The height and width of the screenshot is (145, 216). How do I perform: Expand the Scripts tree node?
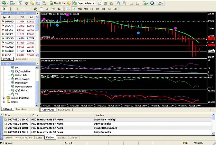click(x=4, y=102)
